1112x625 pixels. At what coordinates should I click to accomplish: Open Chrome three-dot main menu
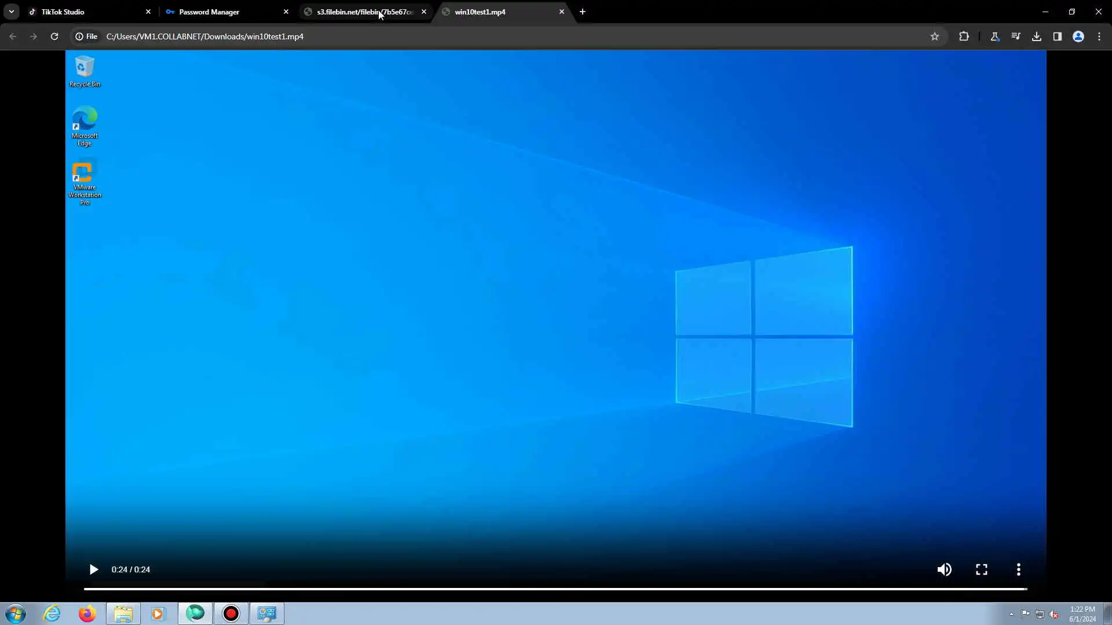(x=1099, y=36)
